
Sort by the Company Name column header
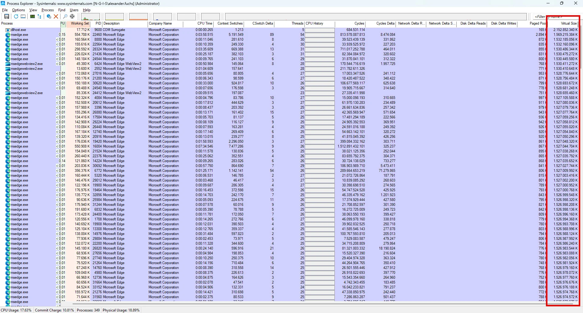pos(165,23)
